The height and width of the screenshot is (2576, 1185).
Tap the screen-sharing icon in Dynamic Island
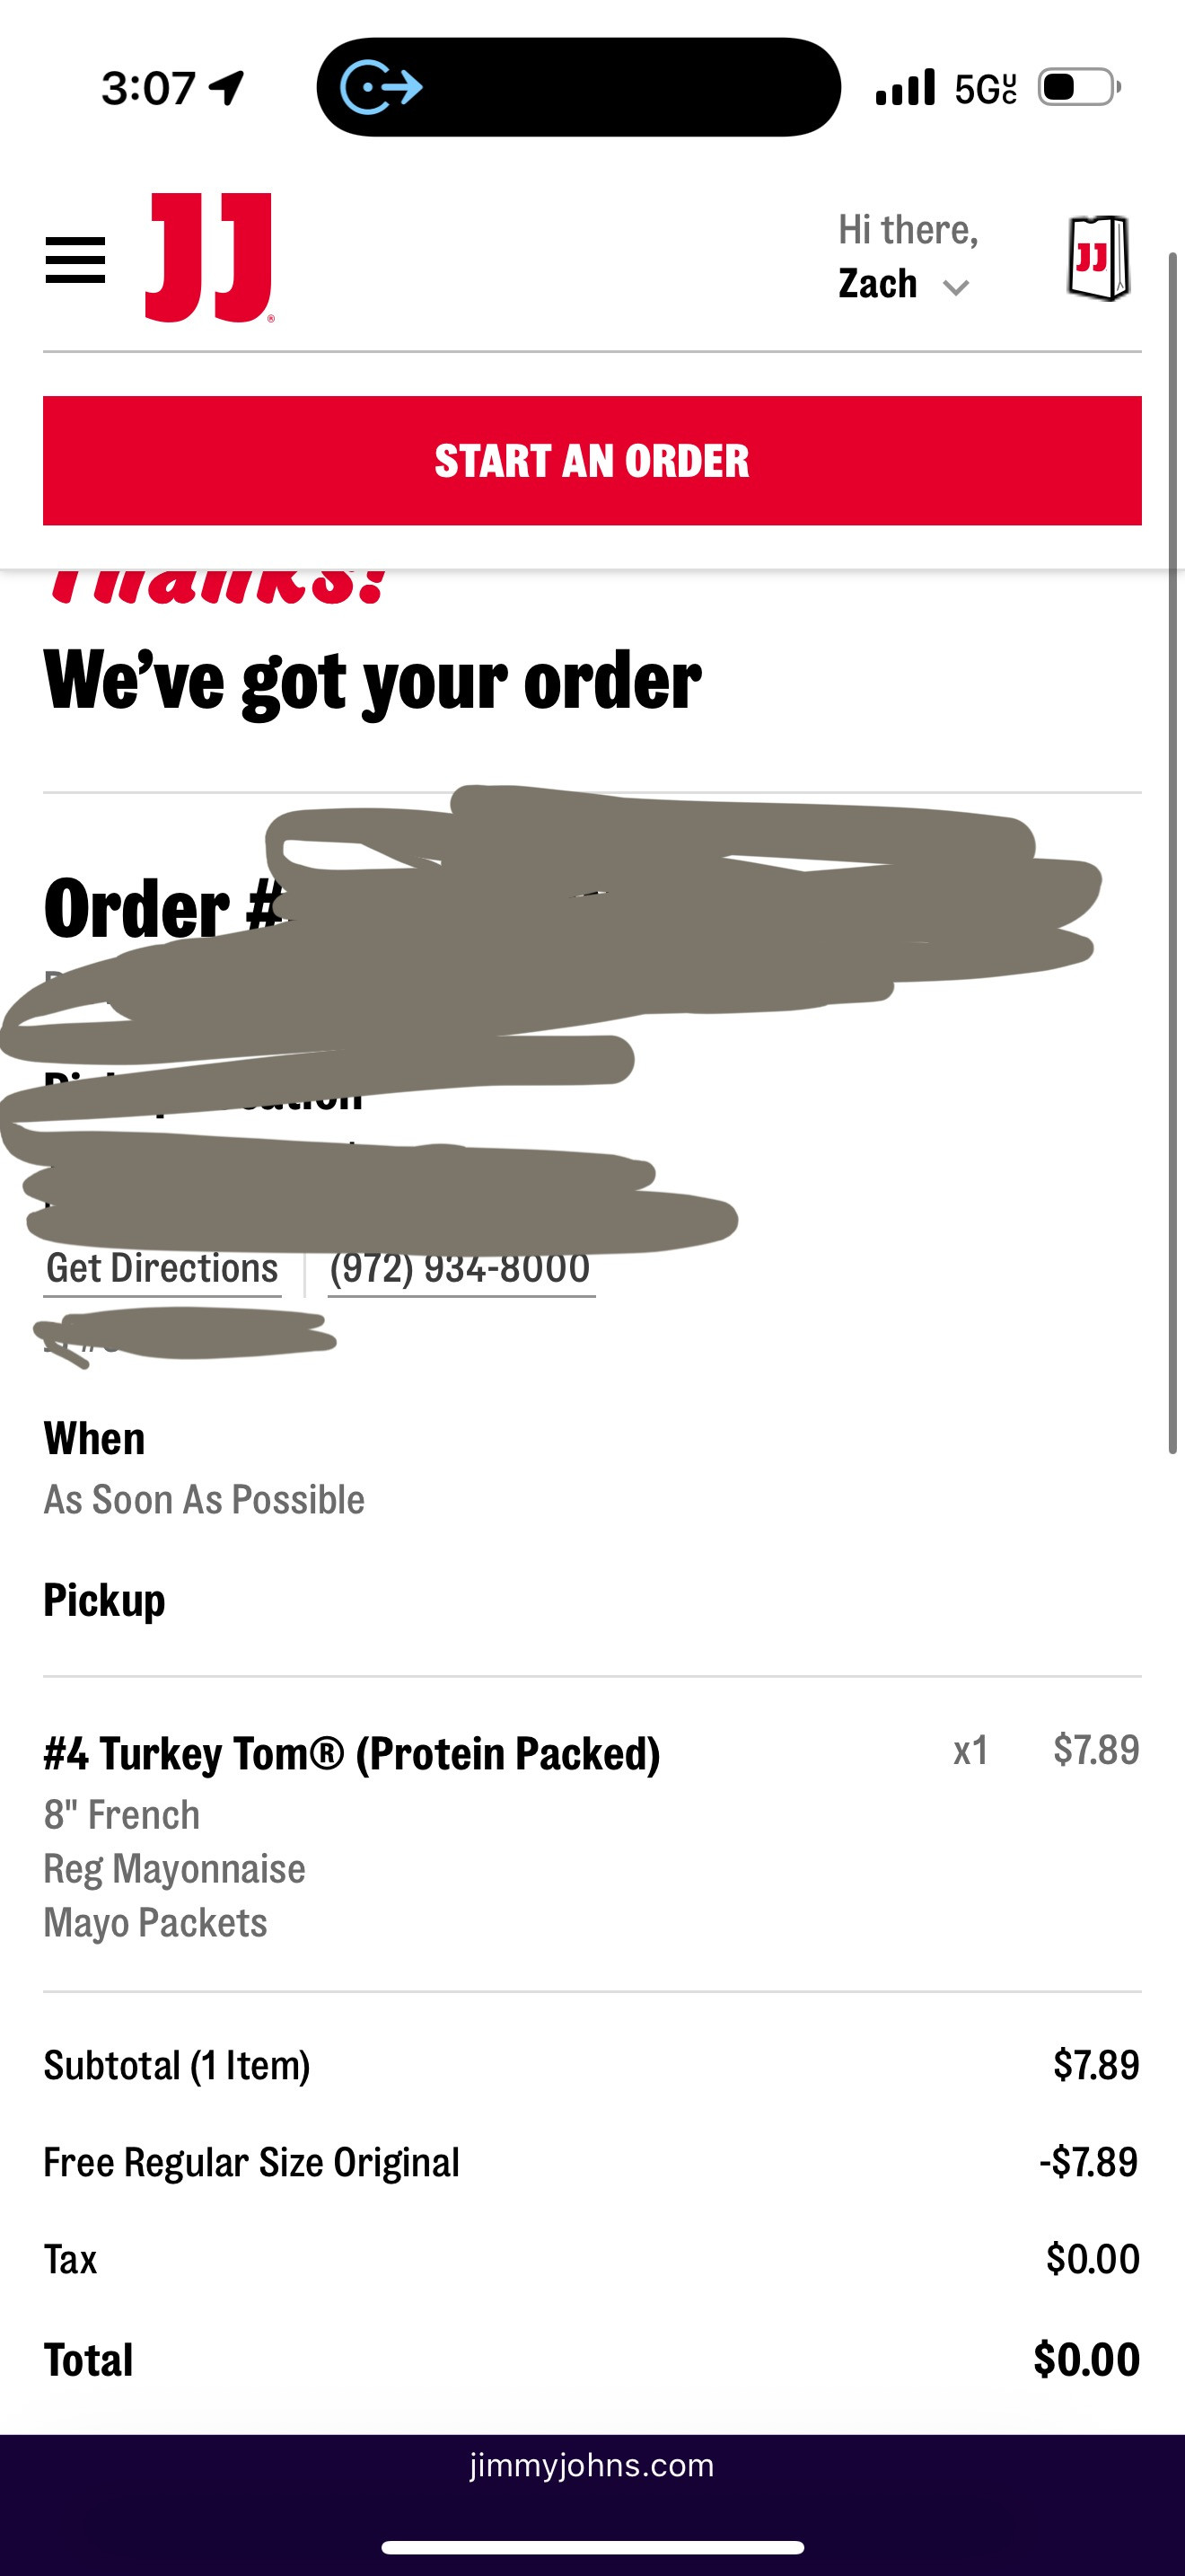coord(382,88)
